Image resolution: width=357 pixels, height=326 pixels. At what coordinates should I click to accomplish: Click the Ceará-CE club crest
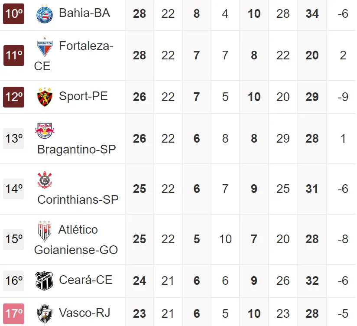[45, 281]
